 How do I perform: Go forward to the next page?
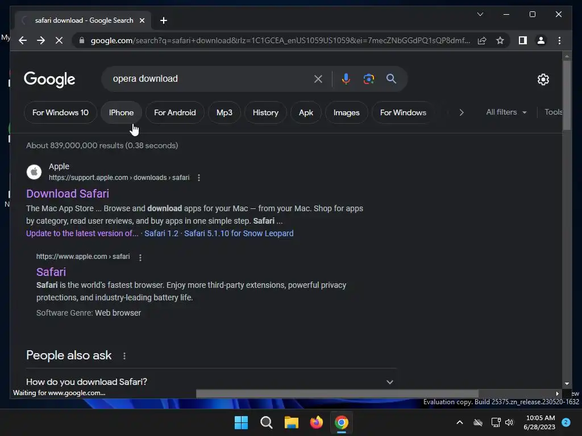point(41,40)
